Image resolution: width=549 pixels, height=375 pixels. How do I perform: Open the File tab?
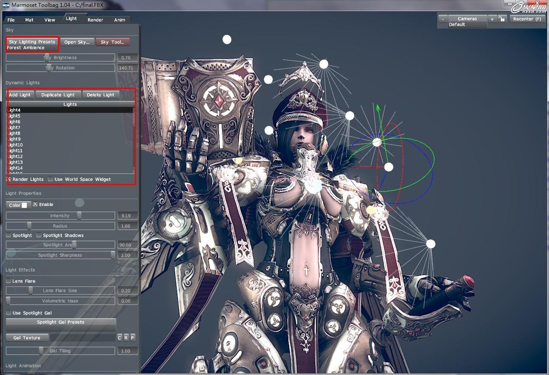[11, 20]
